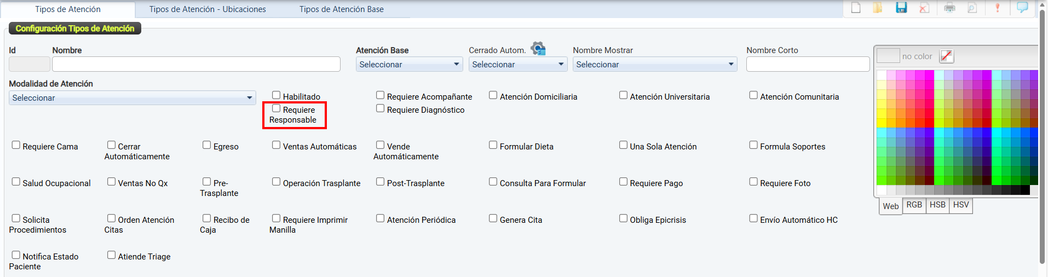Open the Cerrado Autom. gear settings icon

coord(538,49)
